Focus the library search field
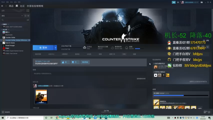Image resolution: width=213 pixels, height=120 pixels. (14, 20)
